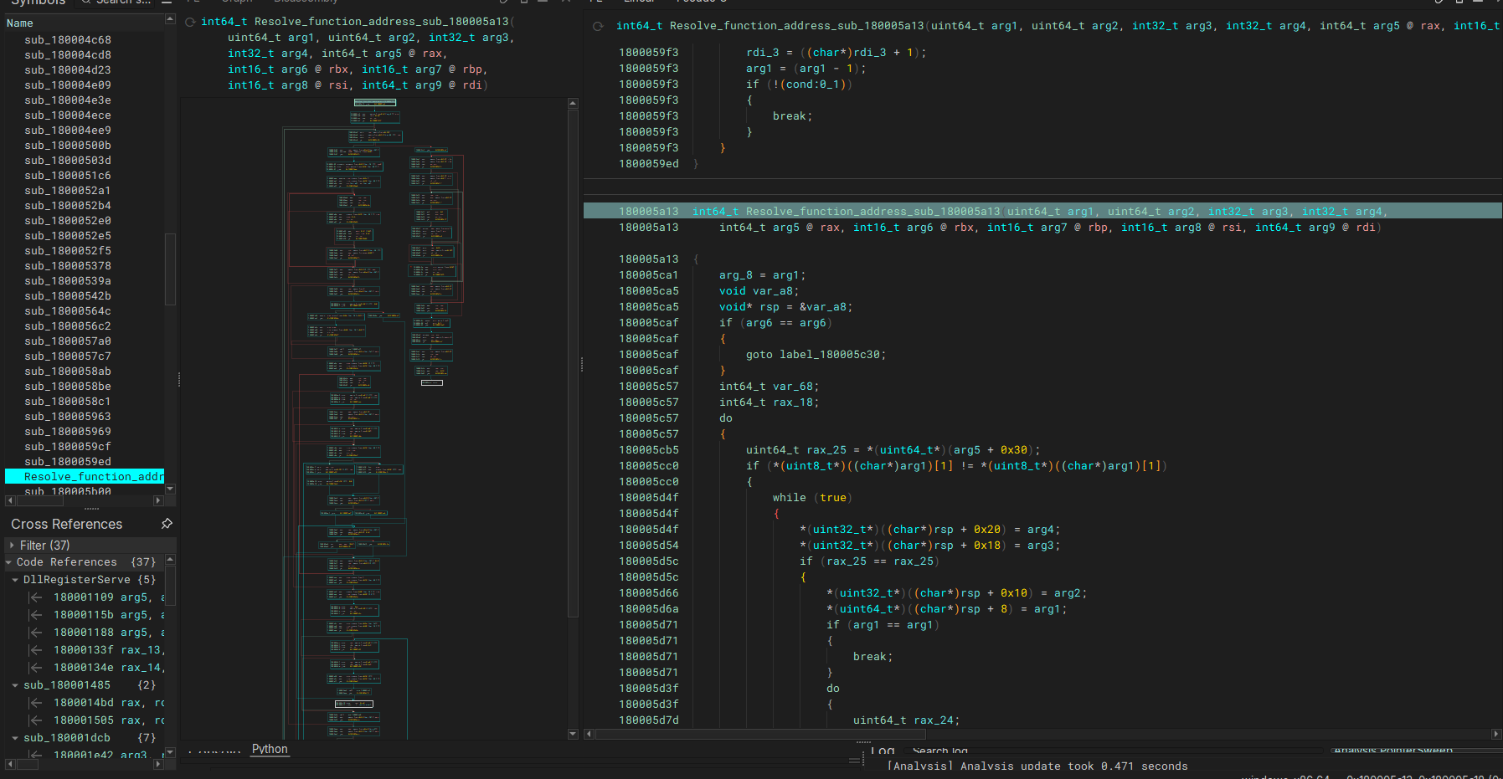Image resolution: width=1503 pixels, height=779 pixels.
Task: Click linear view horizontal scroll-left arrow
Action: (589, 734)
